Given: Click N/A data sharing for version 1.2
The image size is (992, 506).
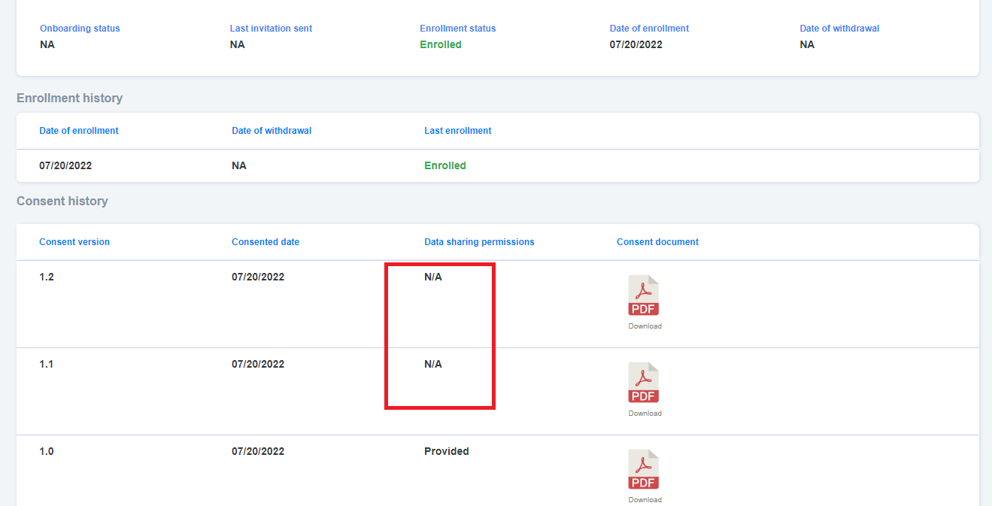Looking at the screenshot, I should [x=433, y=277].
